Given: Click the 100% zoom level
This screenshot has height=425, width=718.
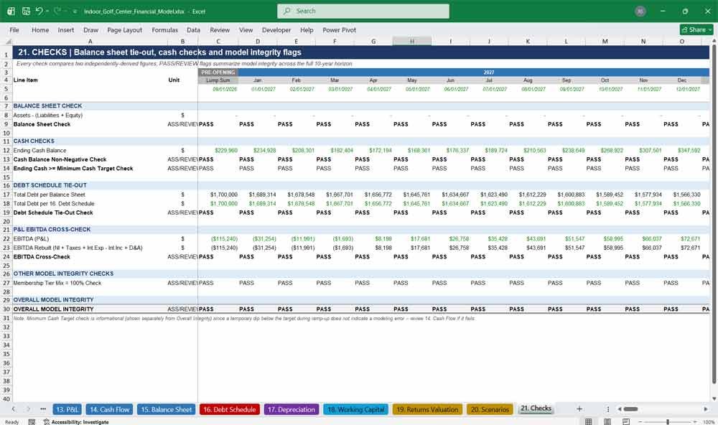Looking at the screenshot, I should (709, 422).
